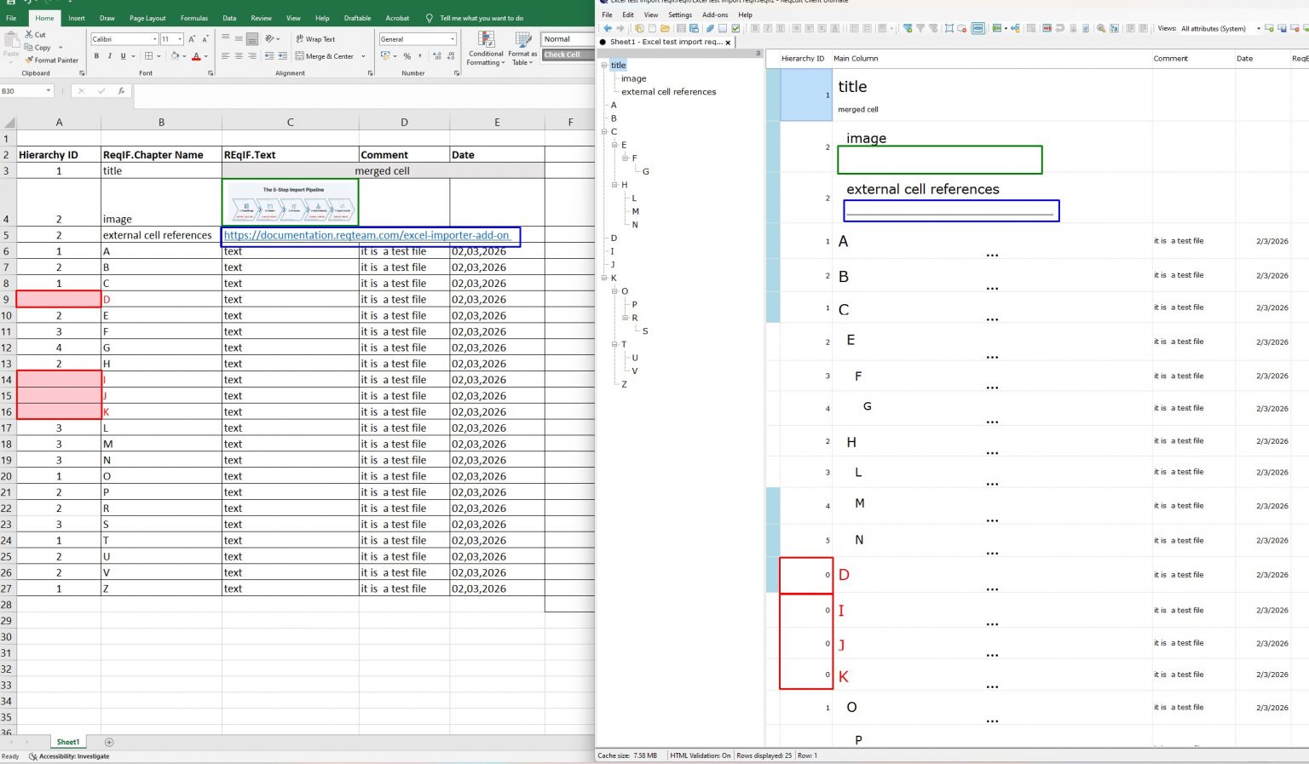Open the General number format dropdown
The width and height of the screenshot is (1309, 764).
[452, 39]
